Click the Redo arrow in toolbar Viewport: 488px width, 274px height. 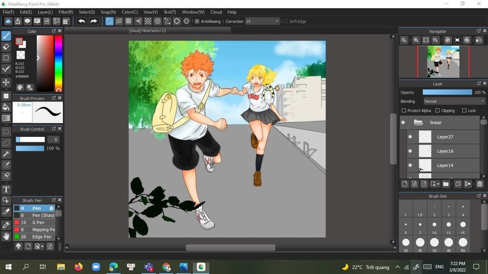pyautogui.click(x=93, y=21)
